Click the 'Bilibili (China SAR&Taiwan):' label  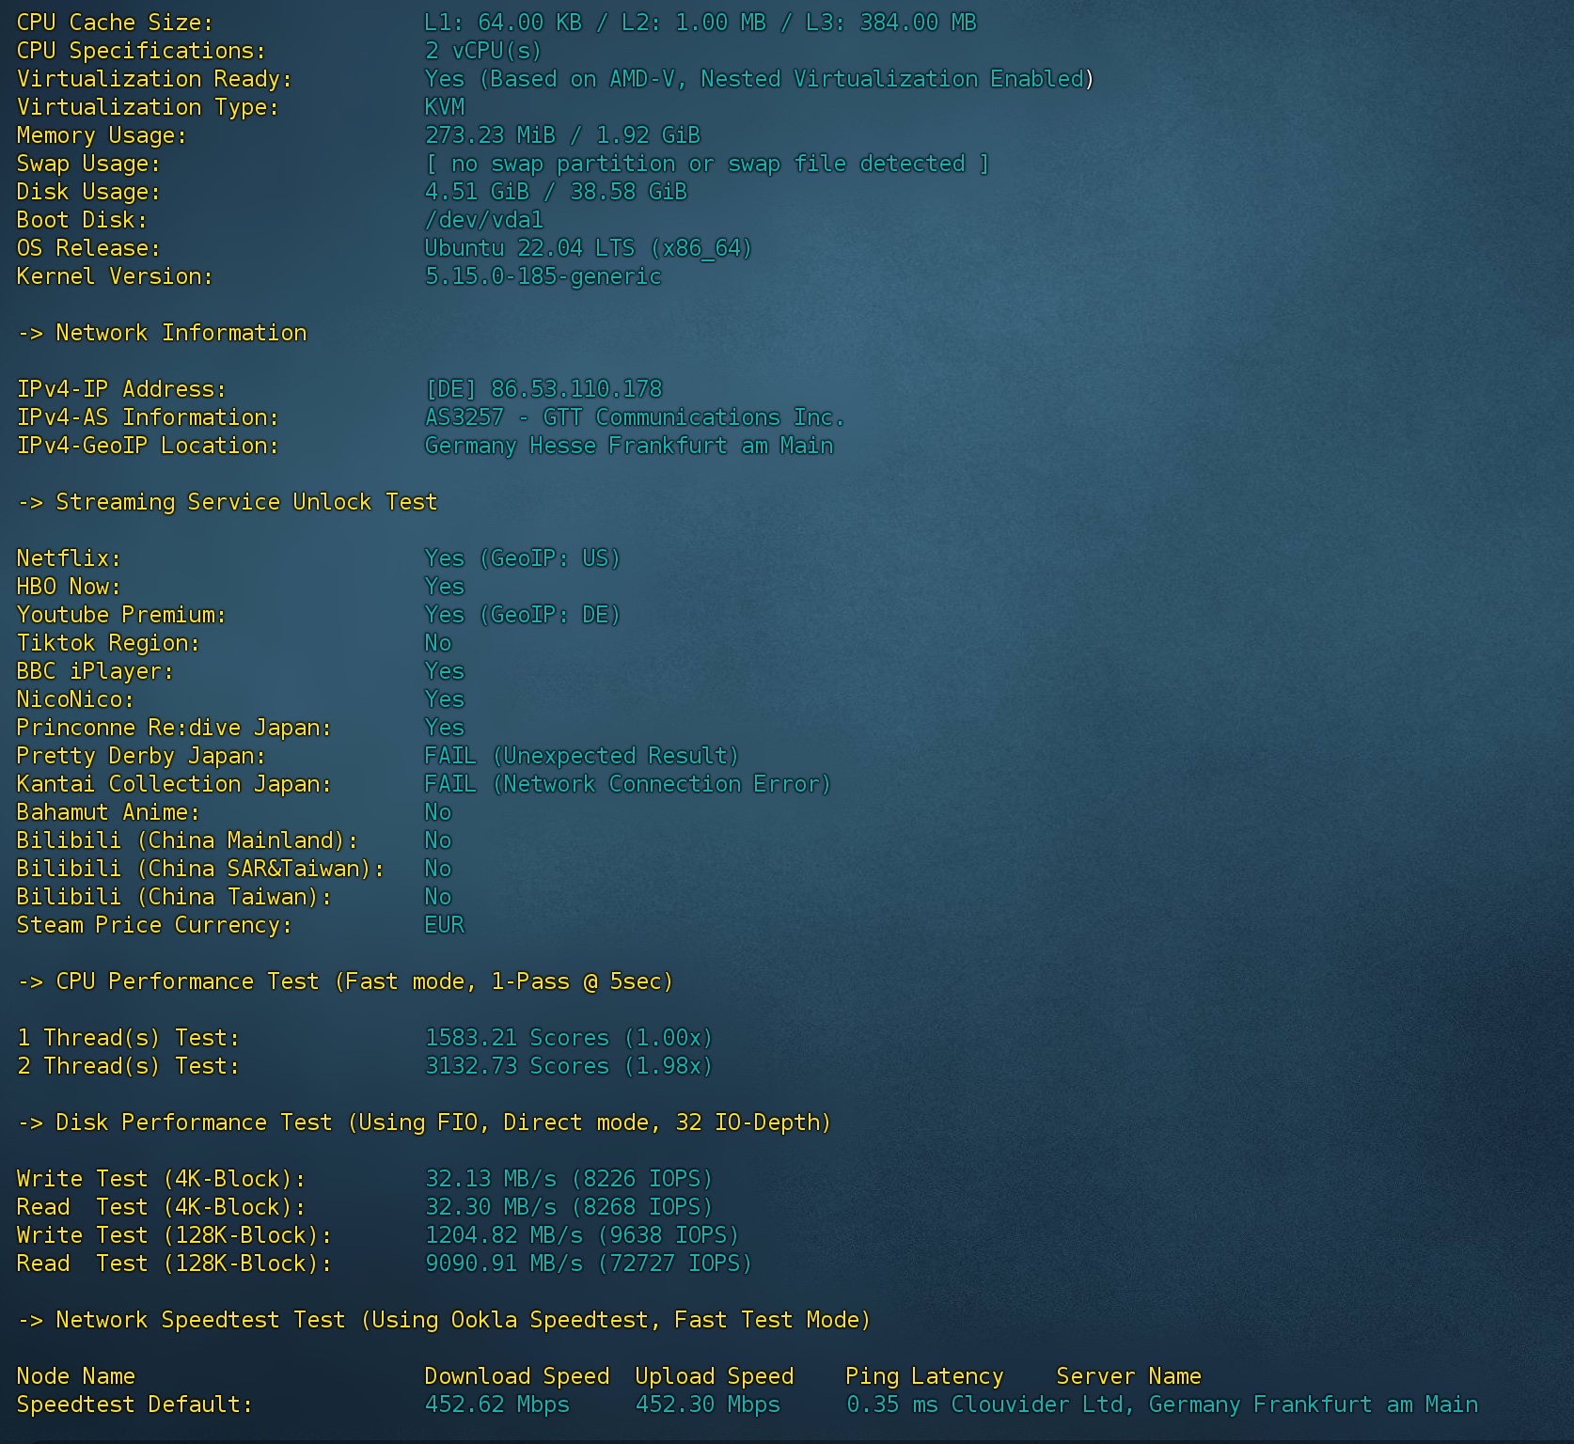[200, 868]
